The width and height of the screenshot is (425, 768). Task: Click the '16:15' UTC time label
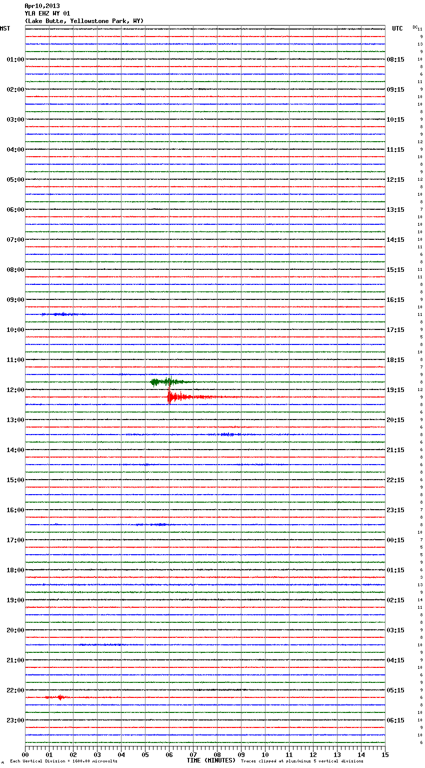point(395,300)
